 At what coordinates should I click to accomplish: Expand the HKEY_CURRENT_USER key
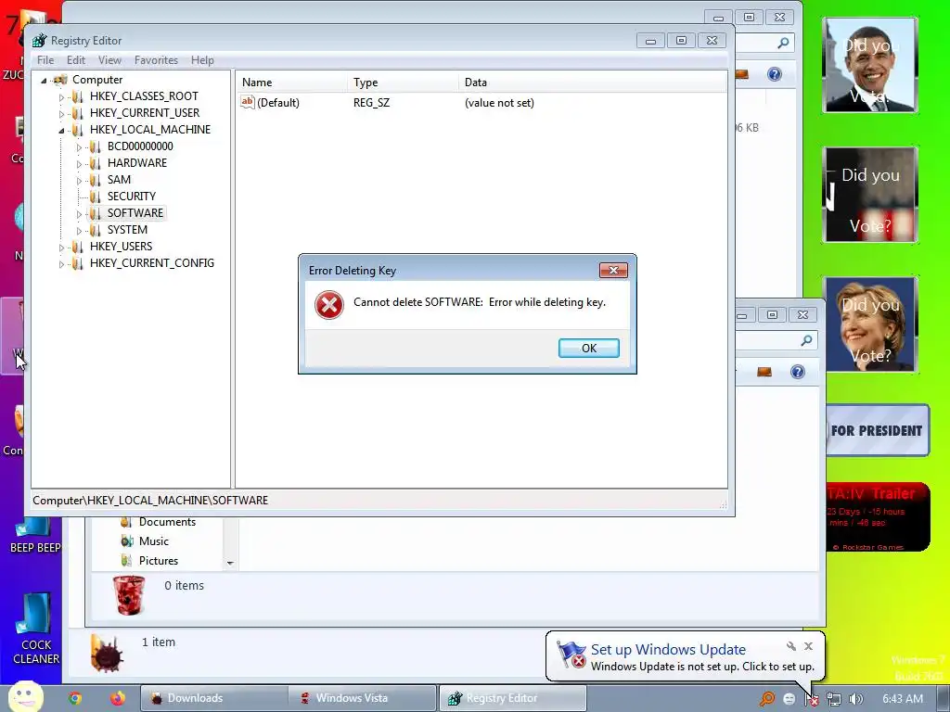click(61, 113)
